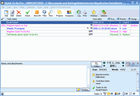This screenshot has height=96, width=140.
Task: Toggle the completion cell of the Email Robert row
Action: point(4,22)
